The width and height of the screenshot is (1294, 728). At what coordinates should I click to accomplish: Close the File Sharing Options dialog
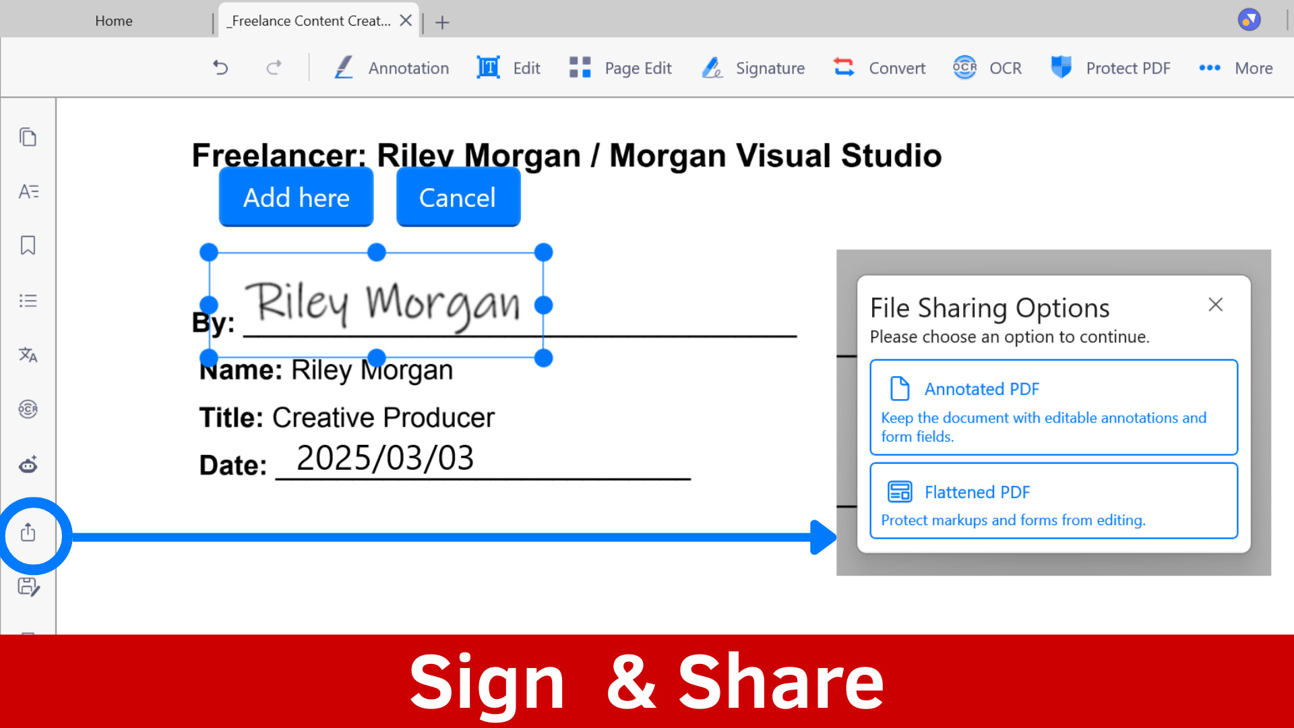(x=1215, y=305)
